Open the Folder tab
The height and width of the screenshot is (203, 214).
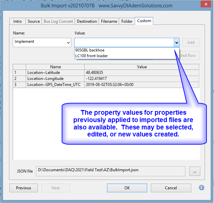(x=127, y=21)
